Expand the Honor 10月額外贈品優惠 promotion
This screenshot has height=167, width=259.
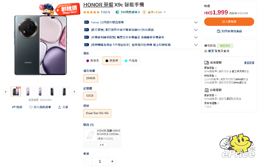coord(196,22)
